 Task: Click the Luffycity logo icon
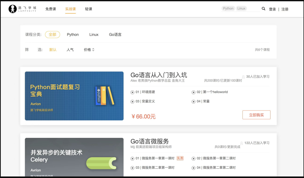tap(12, 9)
